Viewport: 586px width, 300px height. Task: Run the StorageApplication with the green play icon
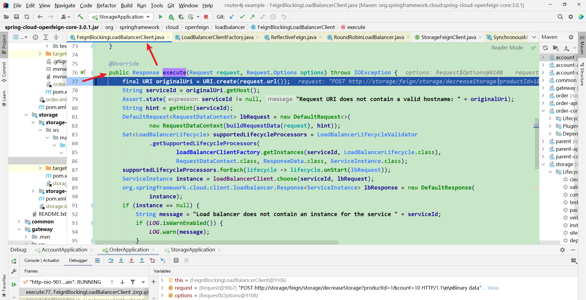(161, 17)
